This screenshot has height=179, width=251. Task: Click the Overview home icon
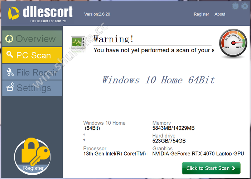point(9,39)
